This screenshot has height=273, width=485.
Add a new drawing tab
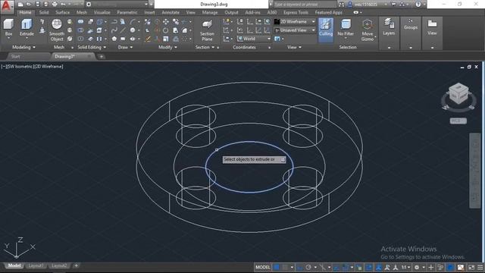(101, 57)
